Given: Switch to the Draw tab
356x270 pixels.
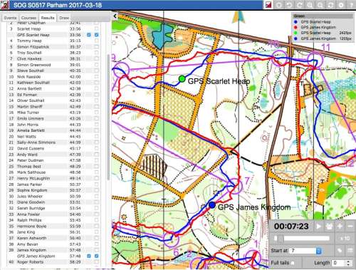Looking at the screenshot, I should click(x=64, y=18).
